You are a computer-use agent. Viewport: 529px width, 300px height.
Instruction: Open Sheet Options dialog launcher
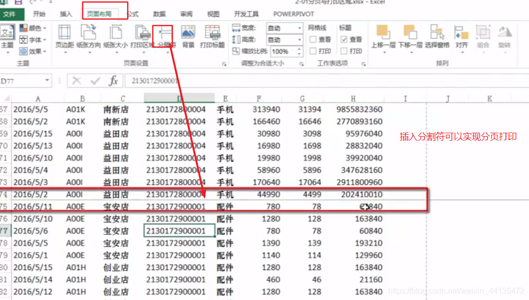pyautogui.click(x=363, y=64)
